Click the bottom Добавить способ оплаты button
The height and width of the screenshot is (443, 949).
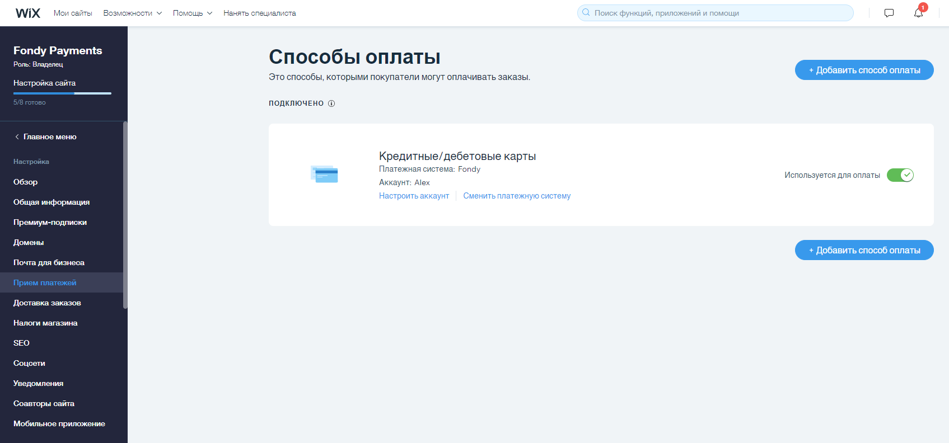[864, 250]
